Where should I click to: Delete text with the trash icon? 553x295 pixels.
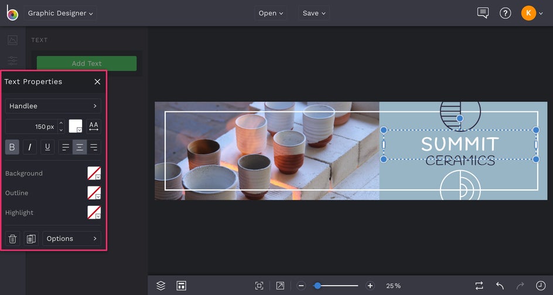12,239
